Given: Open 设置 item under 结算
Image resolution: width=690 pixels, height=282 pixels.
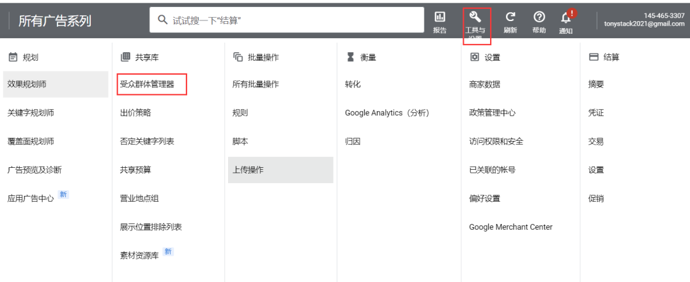Looking at the screenshot, I should click(x=596, y=170).
